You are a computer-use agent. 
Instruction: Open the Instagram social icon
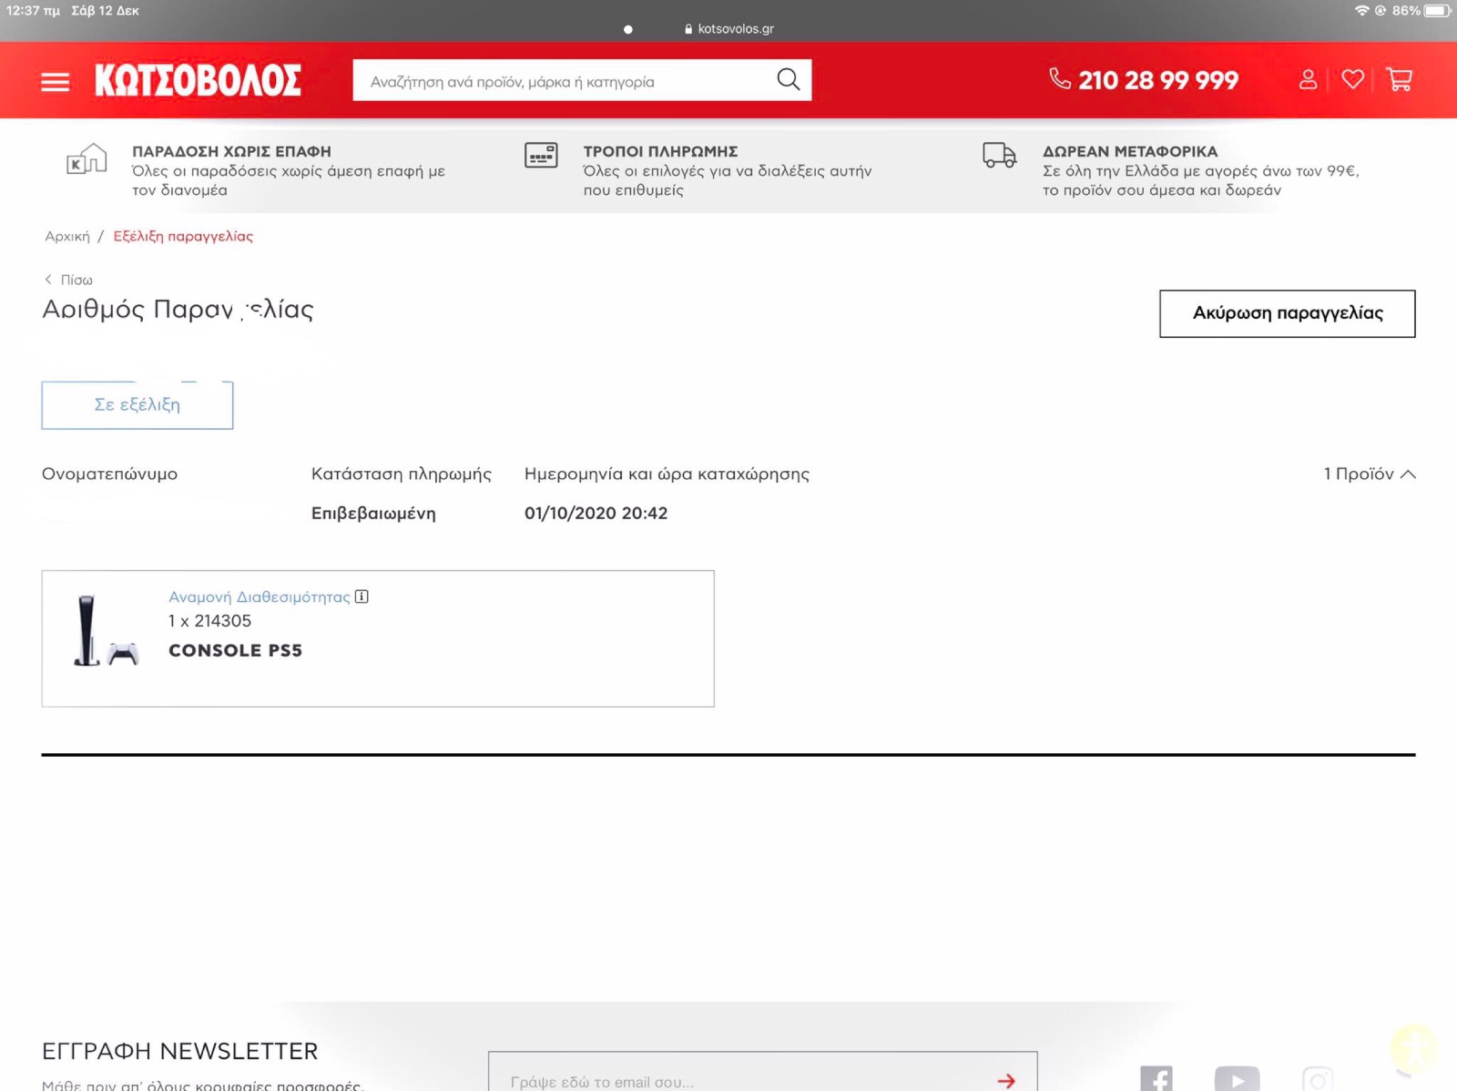click(x=1317, y=1079)
